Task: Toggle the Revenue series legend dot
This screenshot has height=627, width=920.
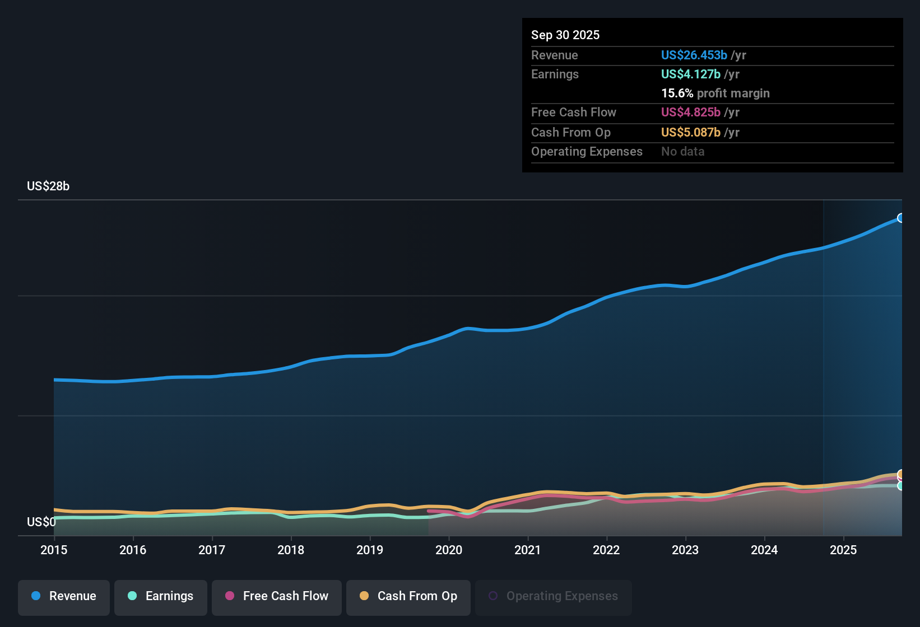Action: pyautogui.click(x=35, y=596)
